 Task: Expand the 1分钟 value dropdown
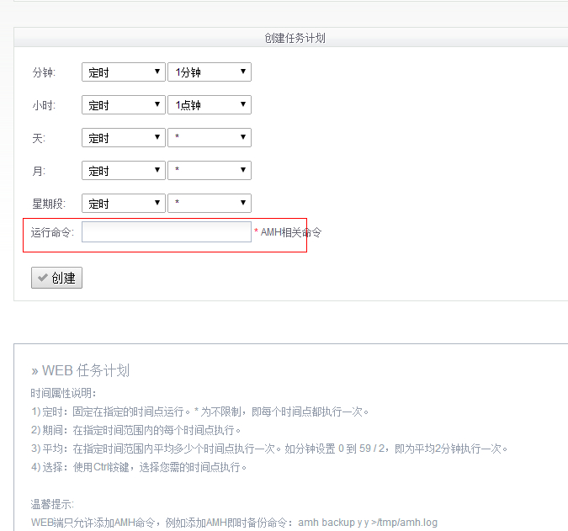tap(210, 72)
